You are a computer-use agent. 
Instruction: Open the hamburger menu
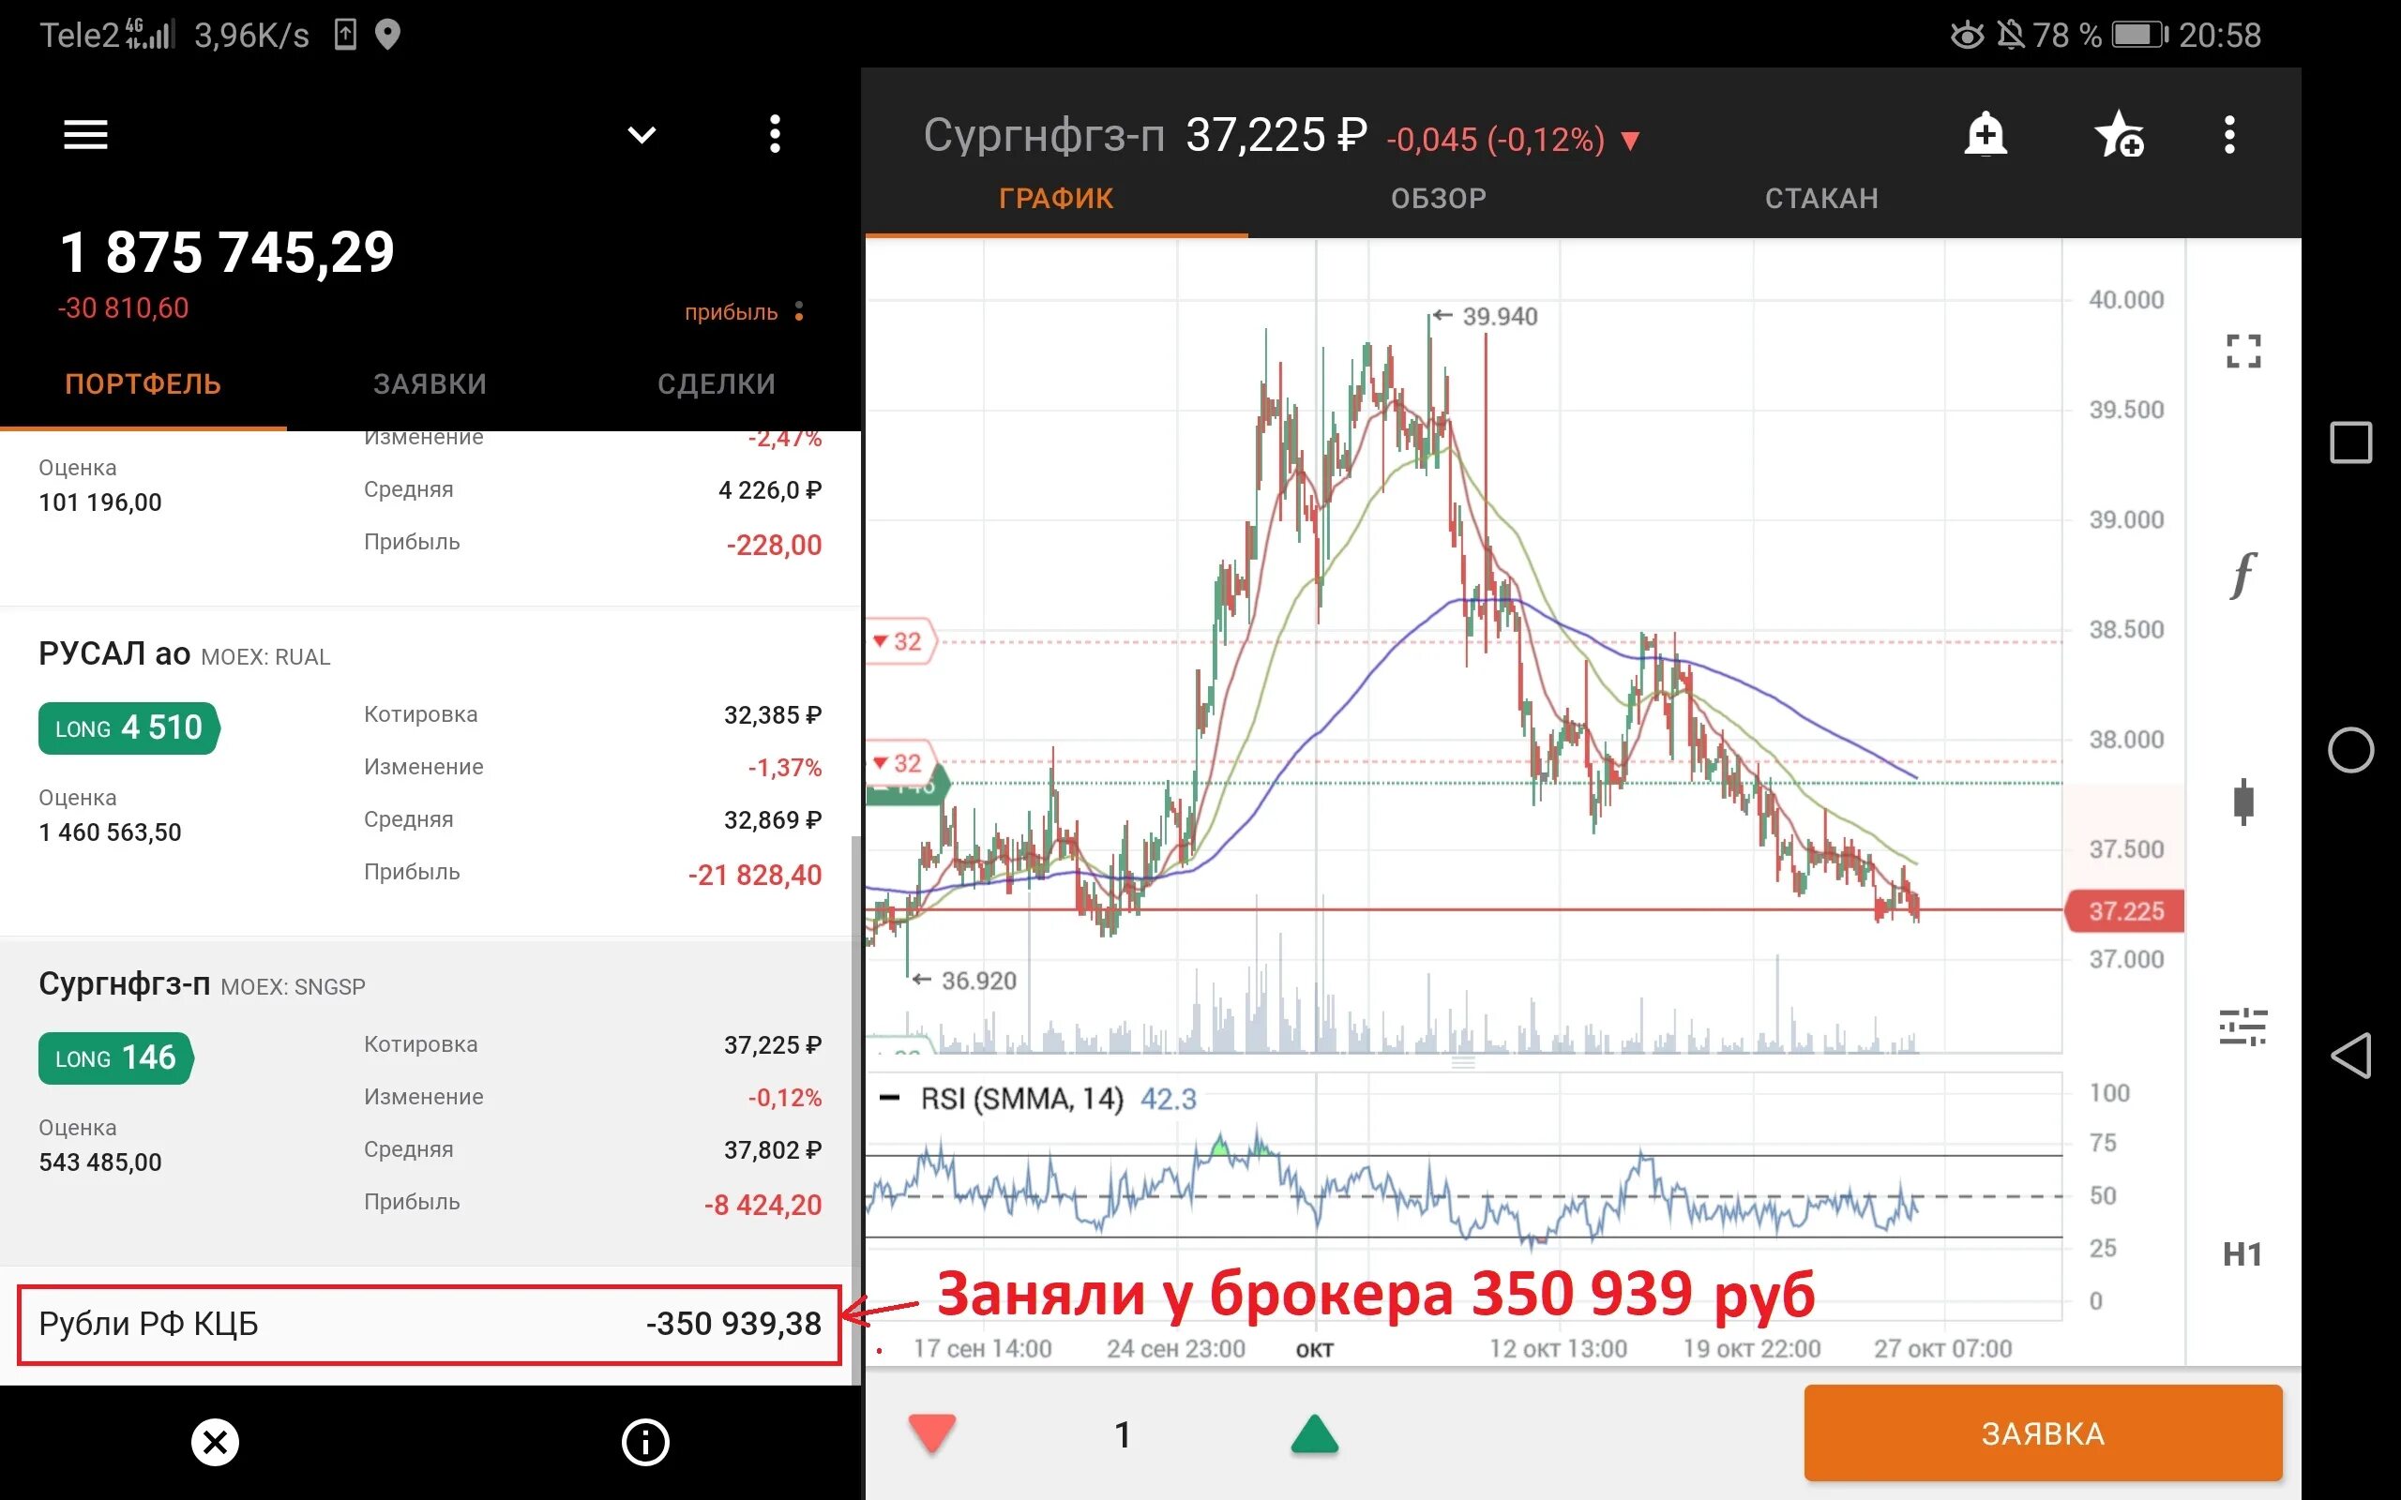[85, 134]
